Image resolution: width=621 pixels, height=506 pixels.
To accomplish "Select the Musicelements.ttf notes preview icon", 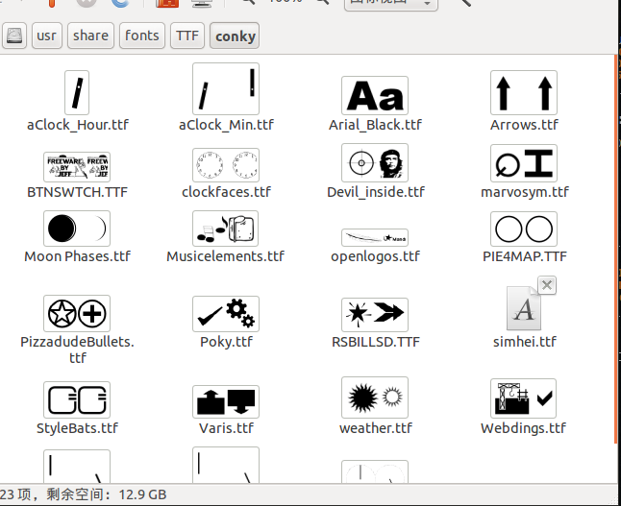I will point(226,229).
